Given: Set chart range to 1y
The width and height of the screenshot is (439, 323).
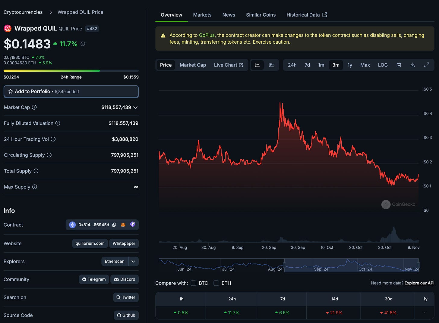Looking at the screenshot, I should tap(350, 65).
